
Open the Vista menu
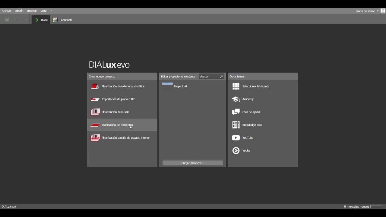point(43,11)
